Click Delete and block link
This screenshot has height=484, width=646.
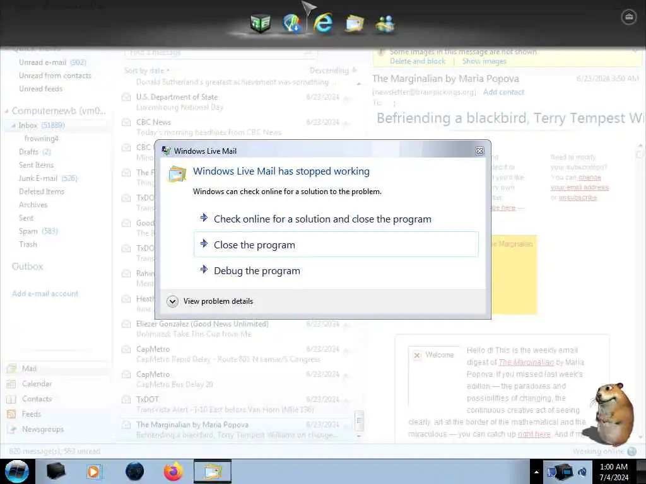click(x=418, y=61)
